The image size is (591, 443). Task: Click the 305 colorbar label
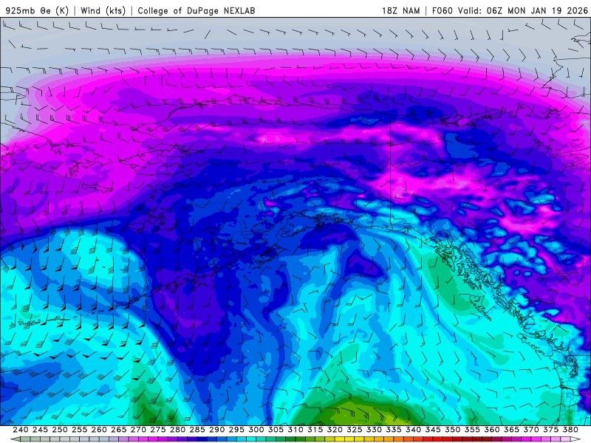point(276,430)
